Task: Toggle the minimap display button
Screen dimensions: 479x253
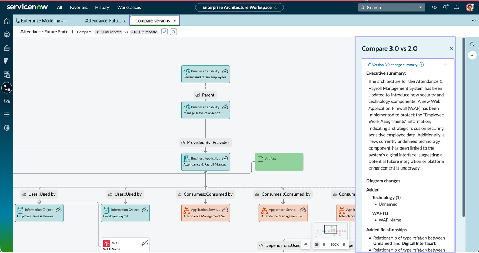Action: (317, 245)
